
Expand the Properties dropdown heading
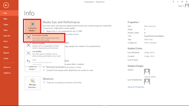(134, 22)
